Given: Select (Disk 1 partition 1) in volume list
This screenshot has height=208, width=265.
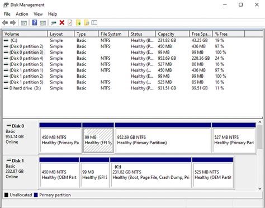Looking at the screenshot, I should (x=124, y=70).
